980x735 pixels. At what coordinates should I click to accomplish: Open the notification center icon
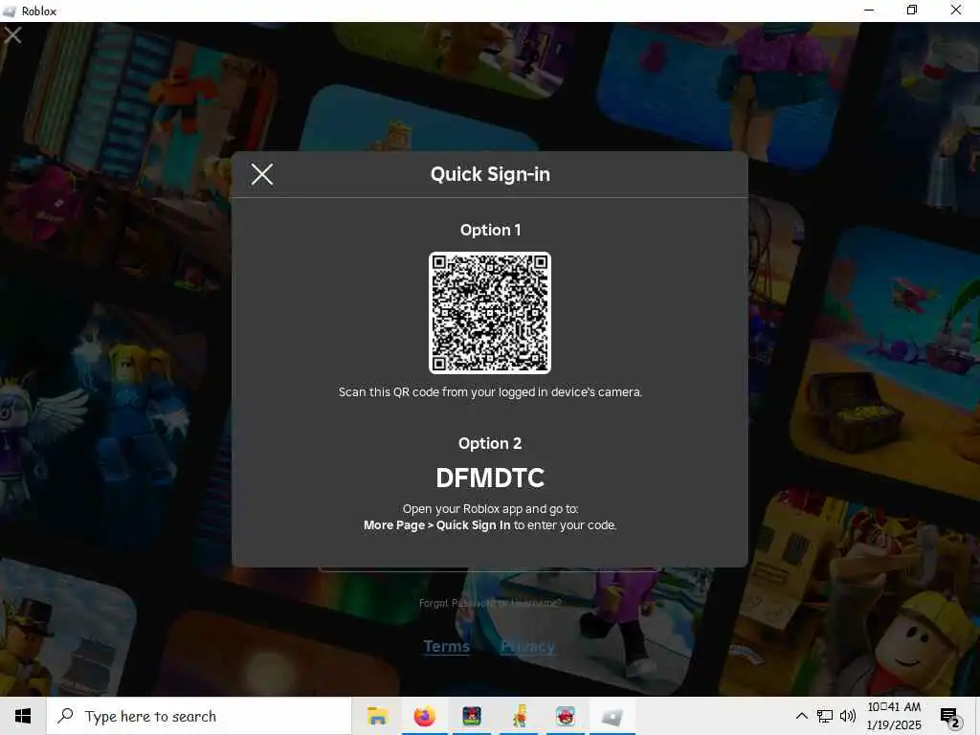click(x=950, y=717)
